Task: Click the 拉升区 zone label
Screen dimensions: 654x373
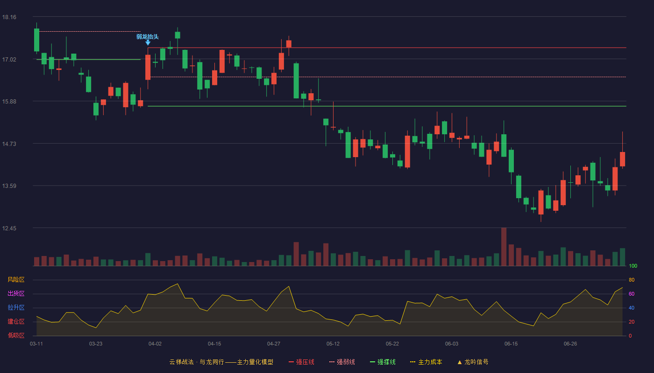Action: pyautogui.click(x=16, y=308)
